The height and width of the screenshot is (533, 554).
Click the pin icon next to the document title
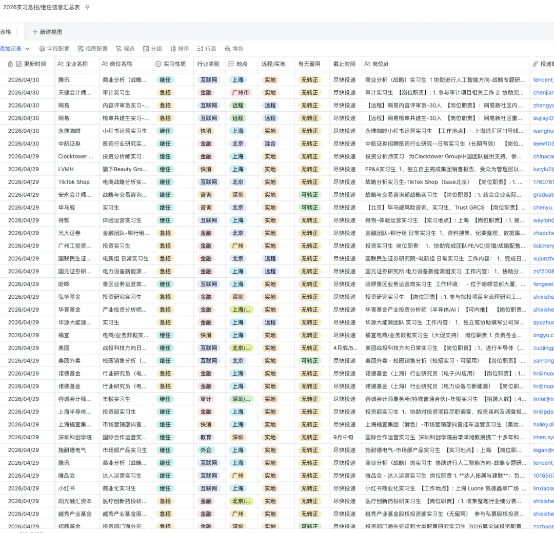click(x=87, y=7)
